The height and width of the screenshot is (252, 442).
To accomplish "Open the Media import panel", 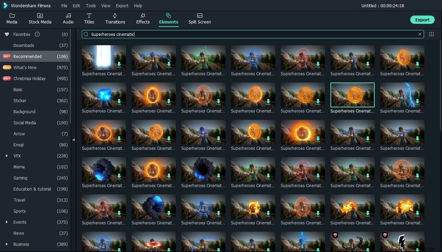I will coord(12,19).
